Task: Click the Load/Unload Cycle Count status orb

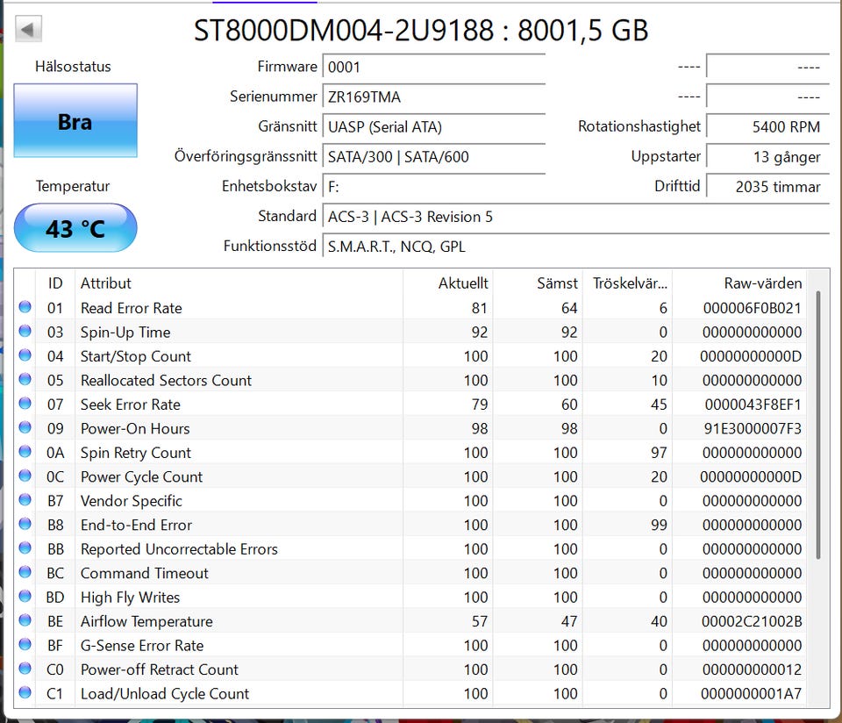Action: (25, 693)
